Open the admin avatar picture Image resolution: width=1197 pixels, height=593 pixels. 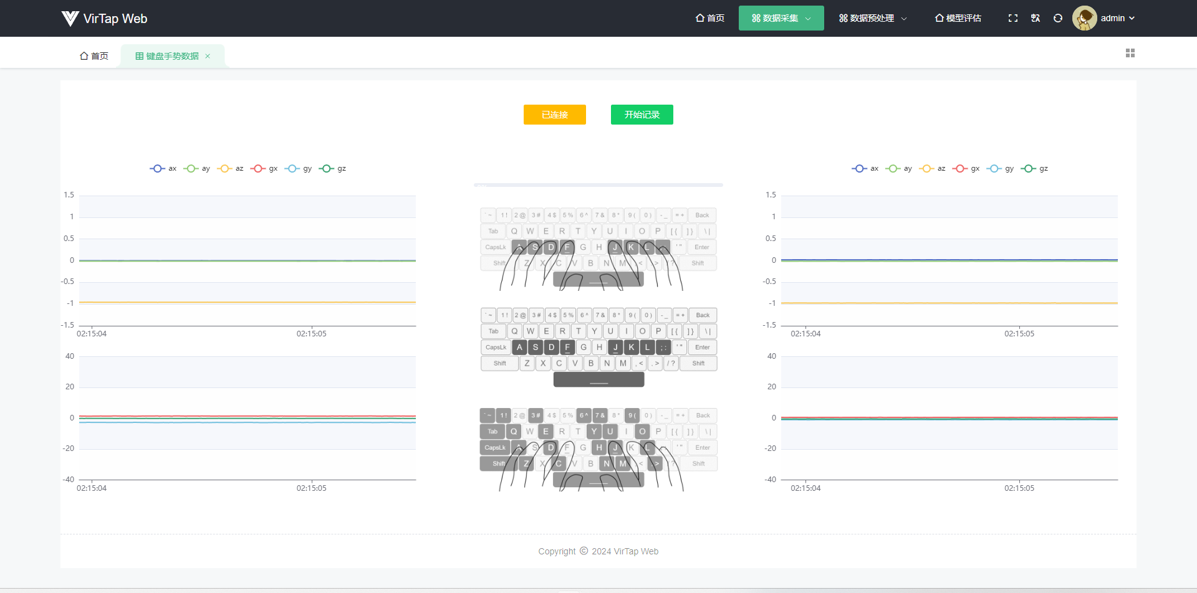(x=1084, y=19)
